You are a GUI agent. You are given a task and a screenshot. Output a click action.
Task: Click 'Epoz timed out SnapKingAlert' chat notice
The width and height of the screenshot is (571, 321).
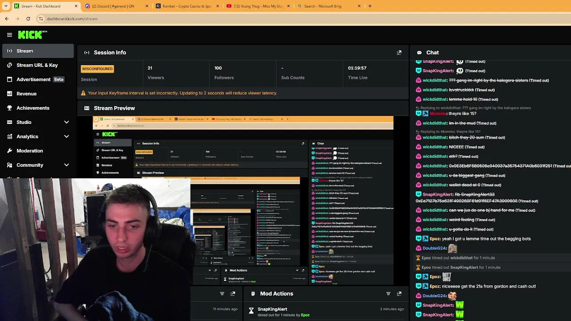(x=461, y=267)
